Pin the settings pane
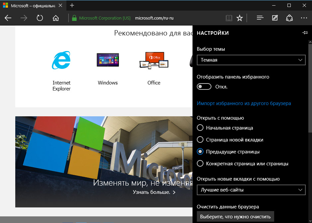The height and width of the screenshot is (223, 312). (x=305, y=33)
